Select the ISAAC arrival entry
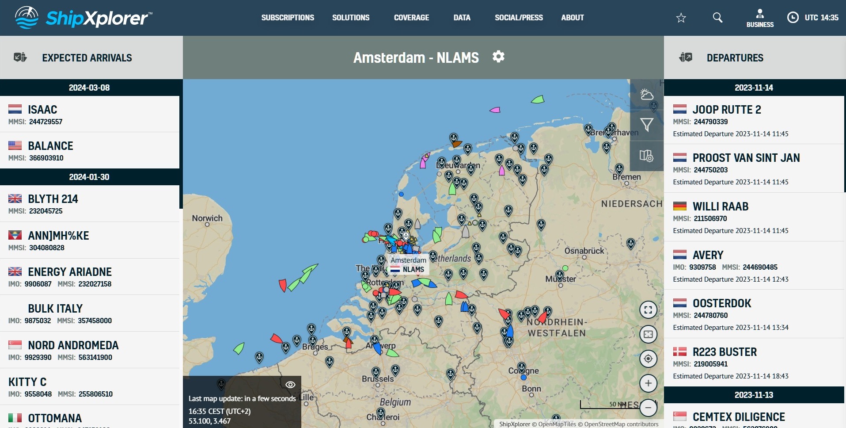This screenshot has height=428, width=846. [90, 114]
